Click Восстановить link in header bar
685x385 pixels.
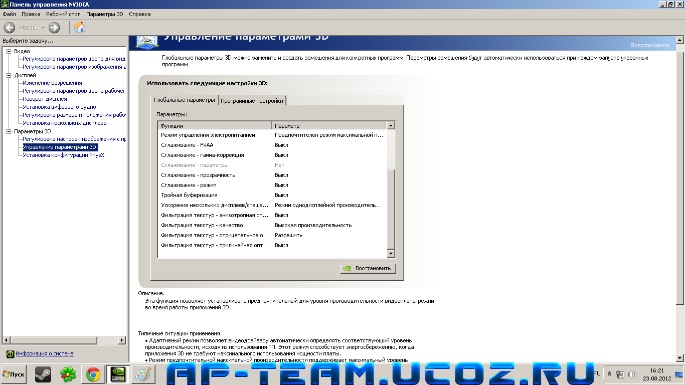point(650,45)
